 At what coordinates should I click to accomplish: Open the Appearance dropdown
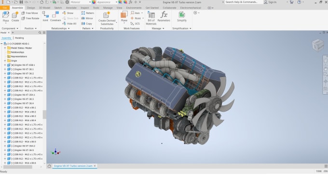click(x=107, y=2)
